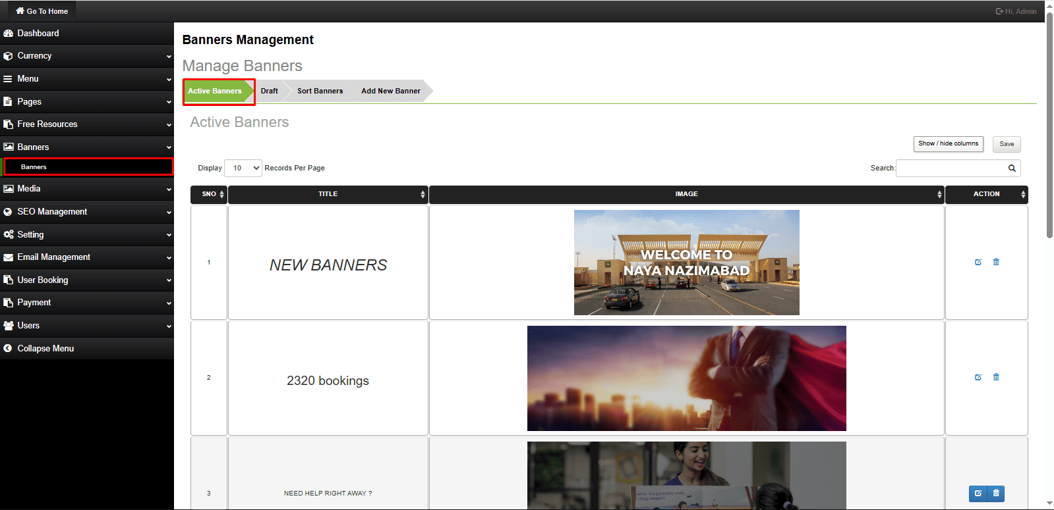Click the Media picture icon
The image size is (1054, 510).
click(8, 189)
